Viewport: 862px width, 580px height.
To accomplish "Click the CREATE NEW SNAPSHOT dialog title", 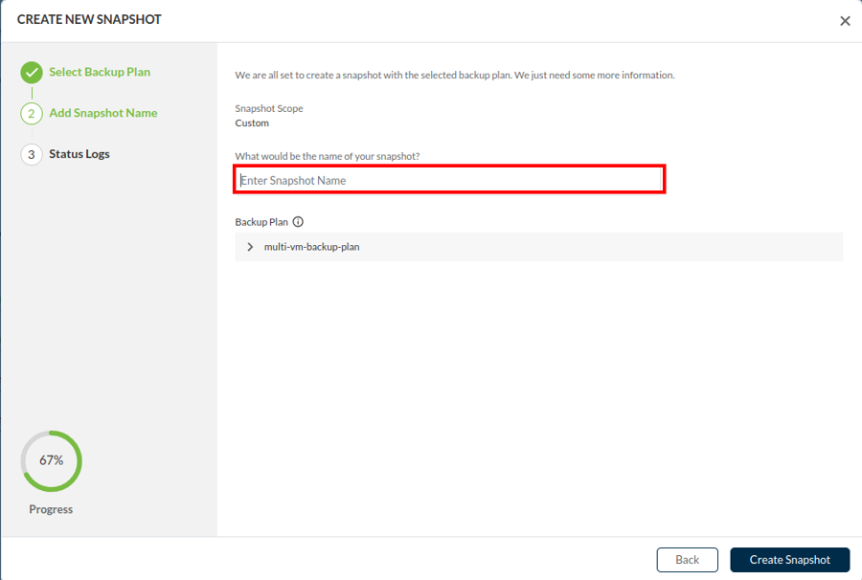I will pos(89,20).
